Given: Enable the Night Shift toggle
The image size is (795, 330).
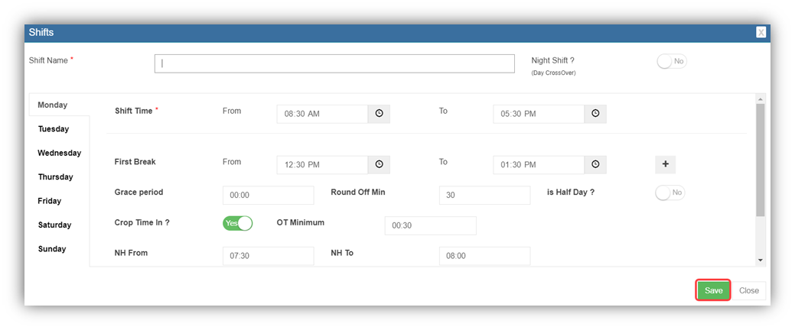Looking at the screenshot, I should [671, 61].
